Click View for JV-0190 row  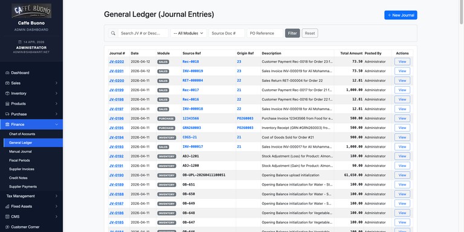[x=402, y=175]
